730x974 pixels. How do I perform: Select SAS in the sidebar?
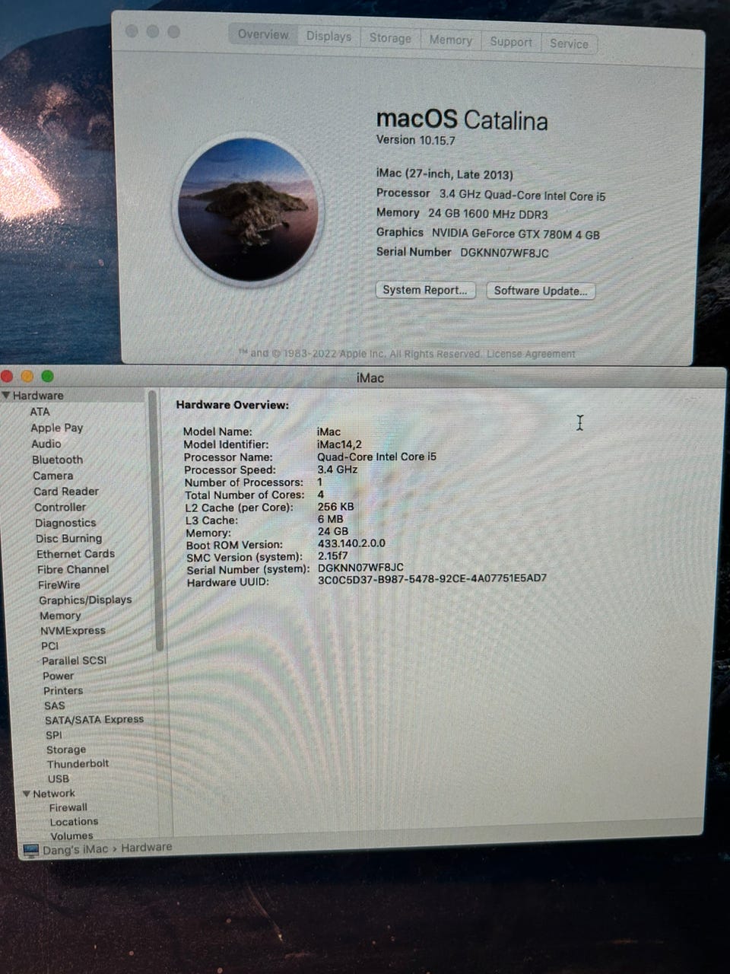(x=55, y=705)
